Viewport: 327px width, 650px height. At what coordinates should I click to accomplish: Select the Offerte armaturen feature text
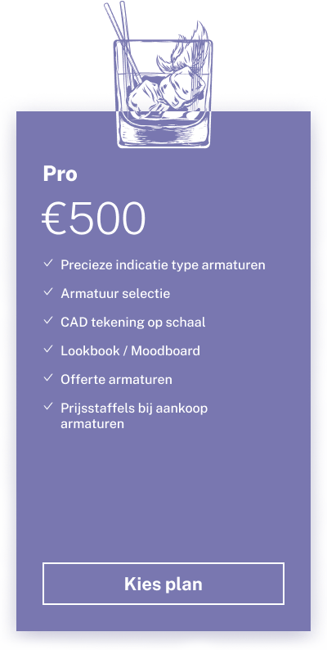pos(116,379)
